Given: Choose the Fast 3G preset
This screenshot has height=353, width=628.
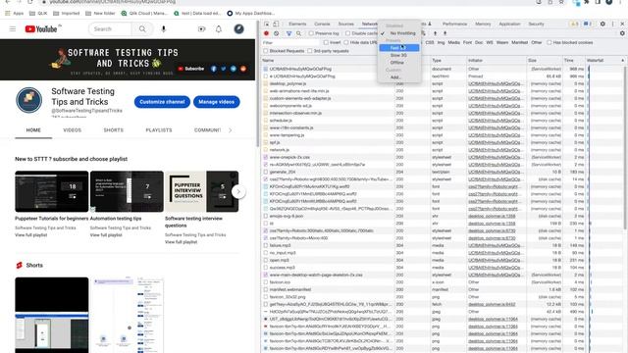Looking at the screenshot, I should (399, 48).
